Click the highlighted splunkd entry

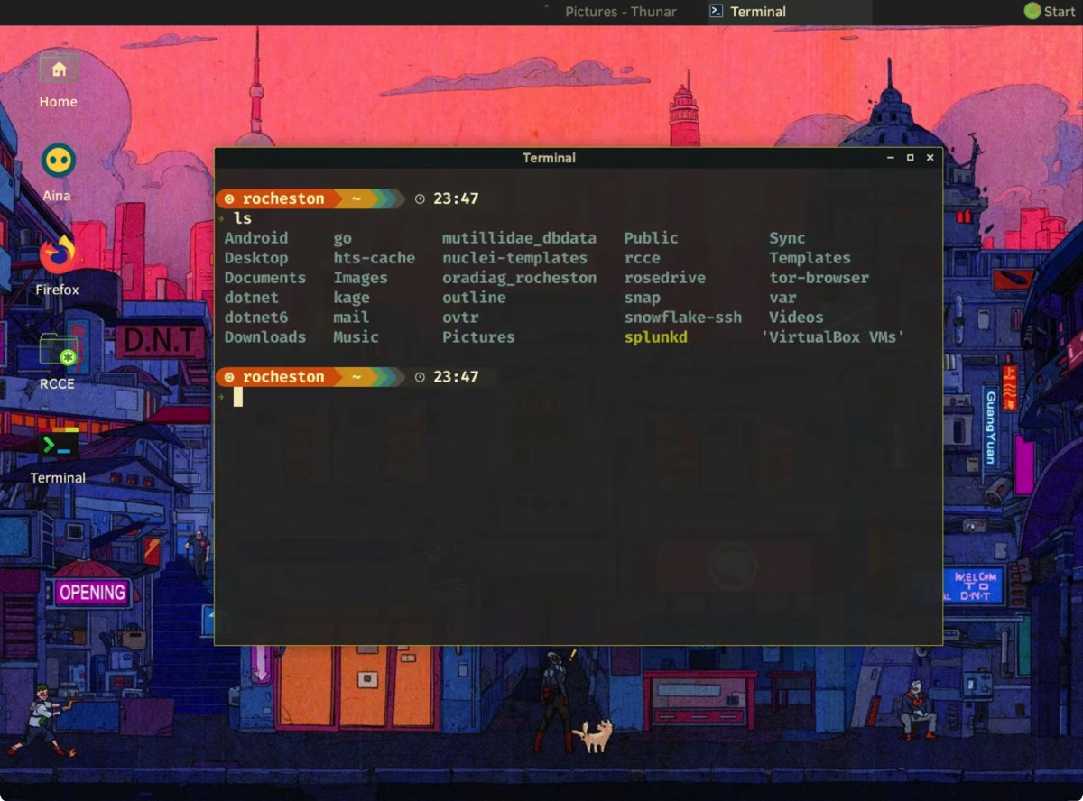click(655, 337)
